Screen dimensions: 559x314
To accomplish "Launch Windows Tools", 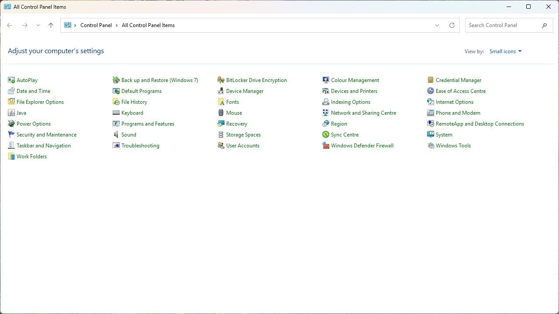I will tap(453, 146).
